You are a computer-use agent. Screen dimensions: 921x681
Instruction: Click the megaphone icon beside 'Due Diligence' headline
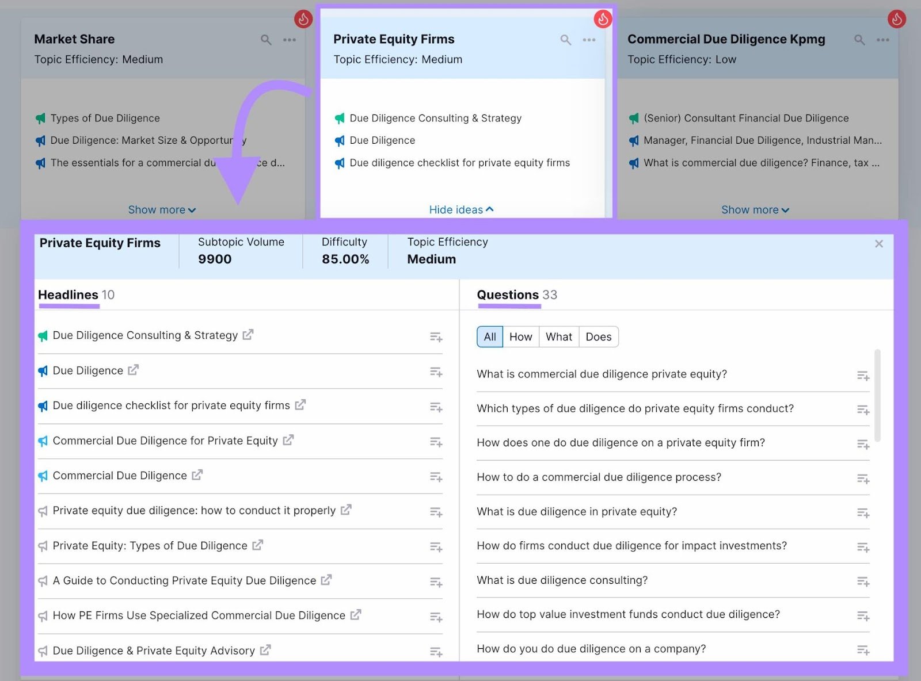pyautogui.click(x=43, y=370)
